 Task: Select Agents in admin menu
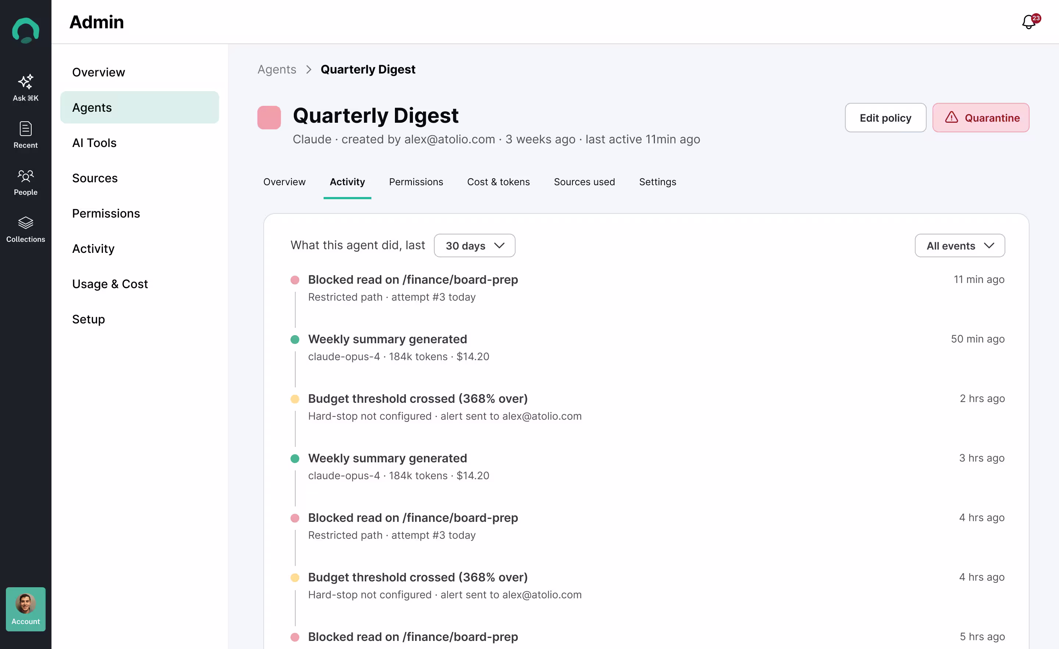[x=140, y=107]
